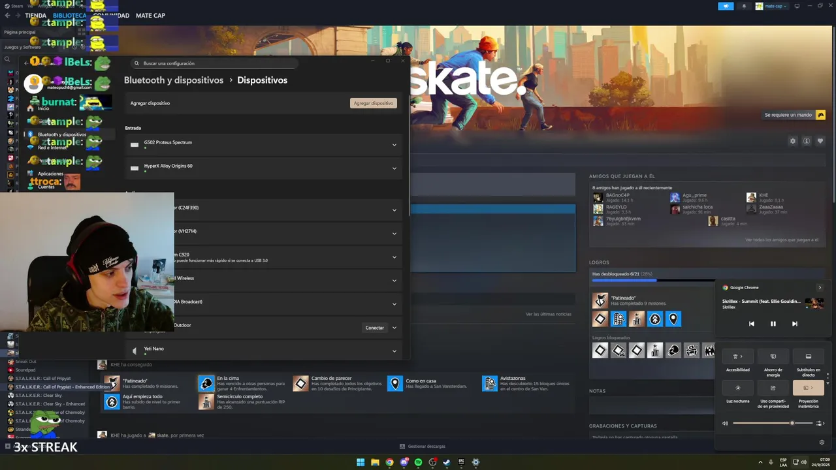The height and width of the screenshot is (470, 836).
Task: Open Ver las últimas noticias link
Action: [x=549, y=314]
